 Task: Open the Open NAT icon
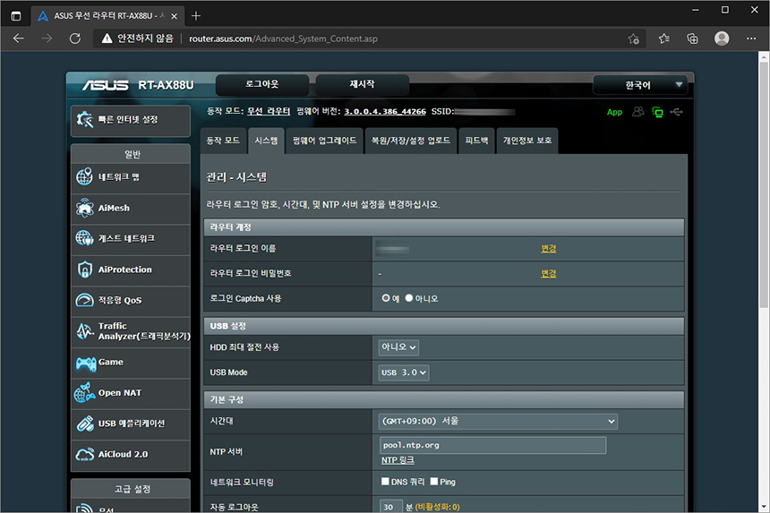point(84,392)
